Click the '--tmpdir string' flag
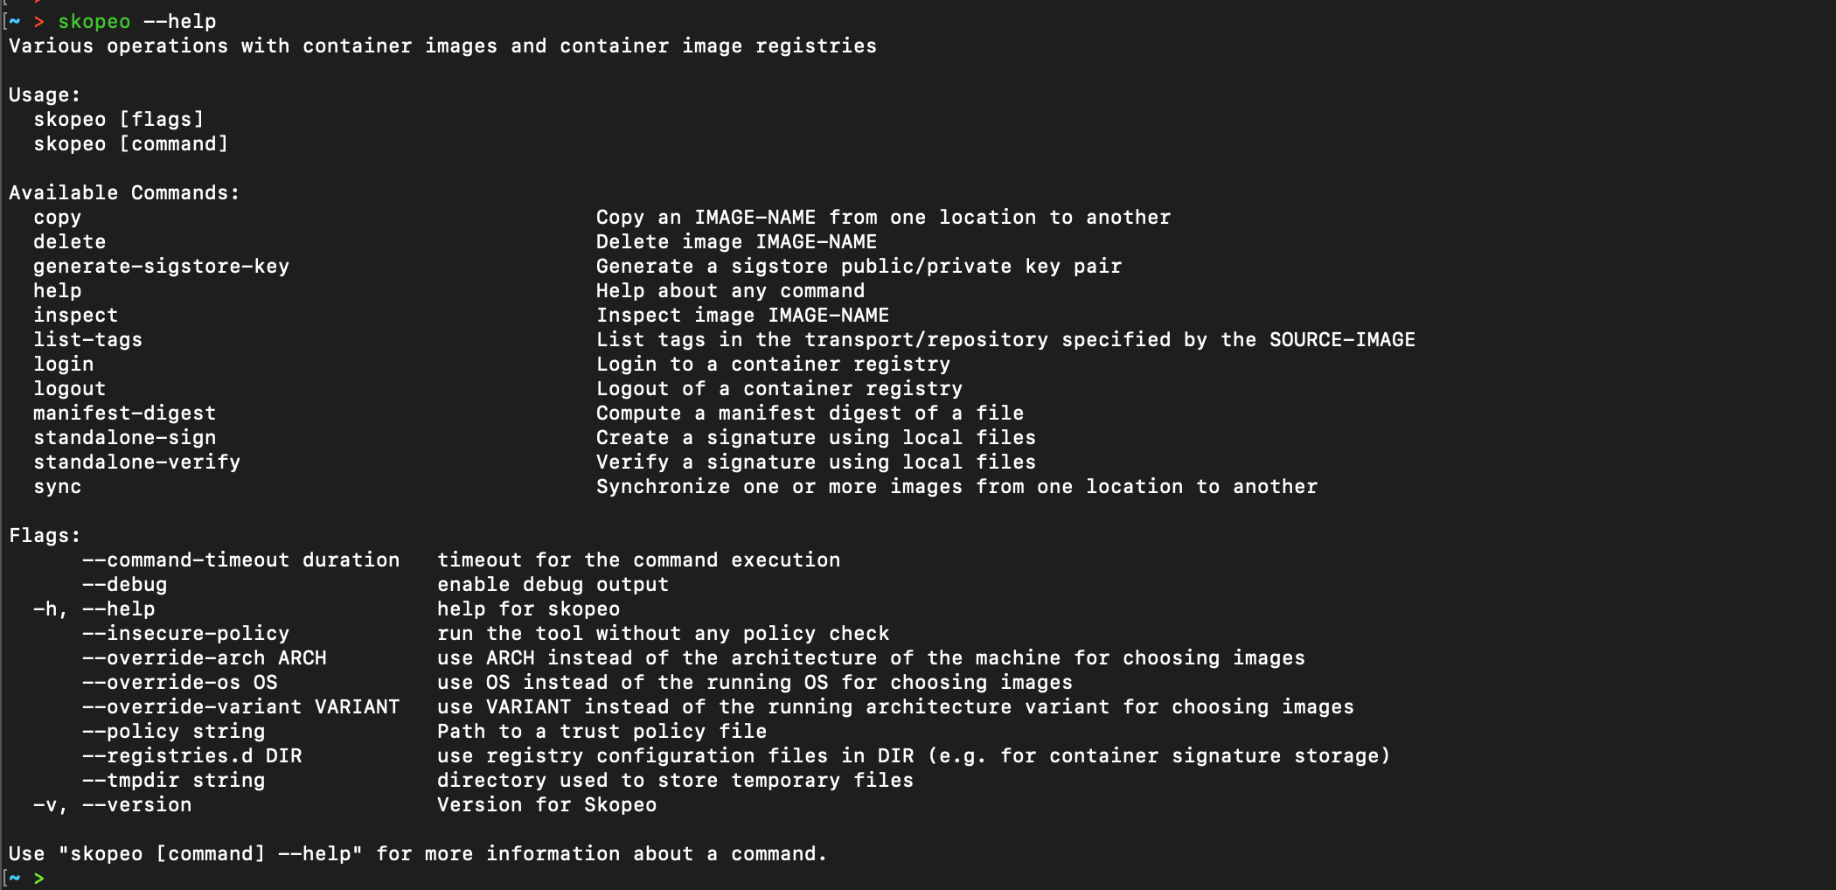 (173, 781)
